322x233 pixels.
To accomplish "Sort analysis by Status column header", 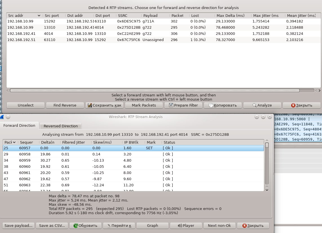I will click(212, 142).
